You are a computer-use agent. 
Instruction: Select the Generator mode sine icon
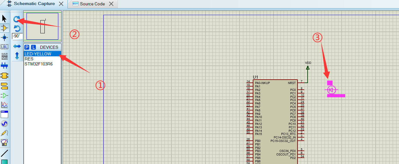click(4, 124)
